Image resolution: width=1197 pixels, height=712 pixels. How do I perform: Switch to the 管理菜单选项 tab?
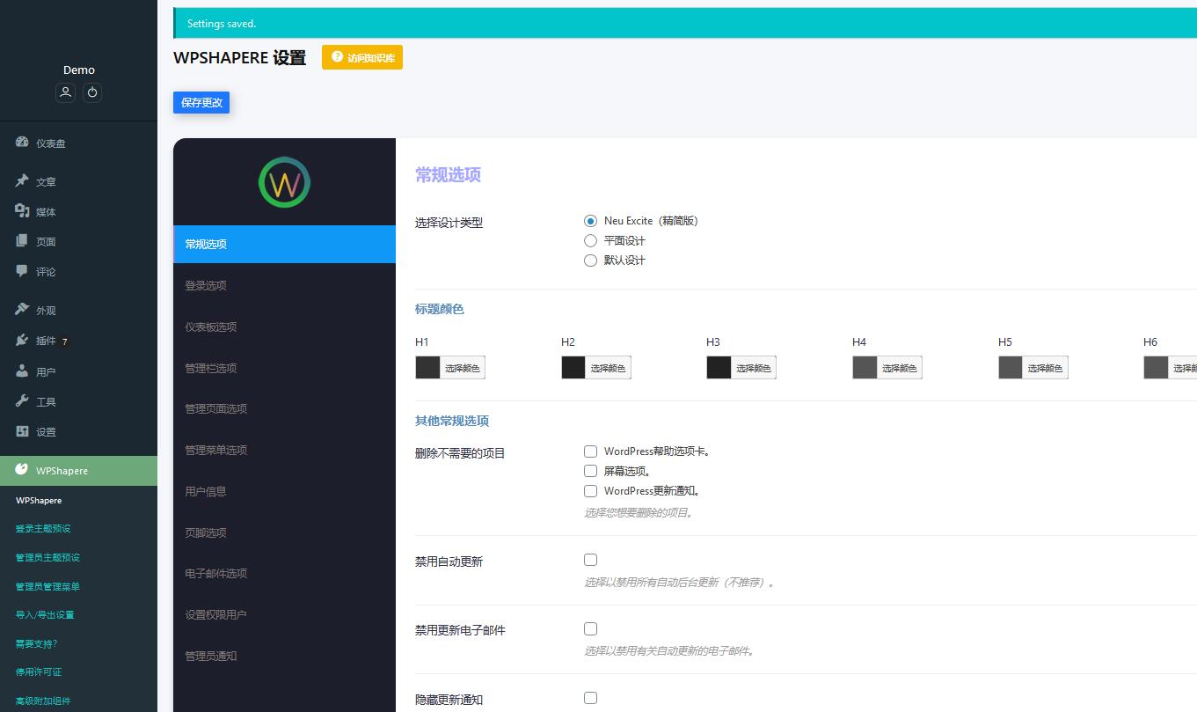coord(215,450)
